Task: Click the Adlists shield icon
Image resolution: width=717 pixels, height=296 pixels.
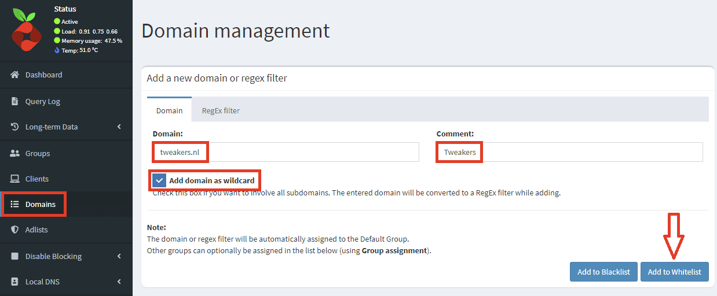Action: [15, 230]
